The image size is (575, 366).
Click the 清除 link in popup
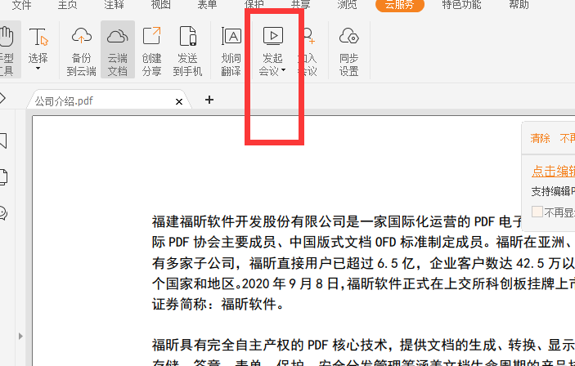540,139
